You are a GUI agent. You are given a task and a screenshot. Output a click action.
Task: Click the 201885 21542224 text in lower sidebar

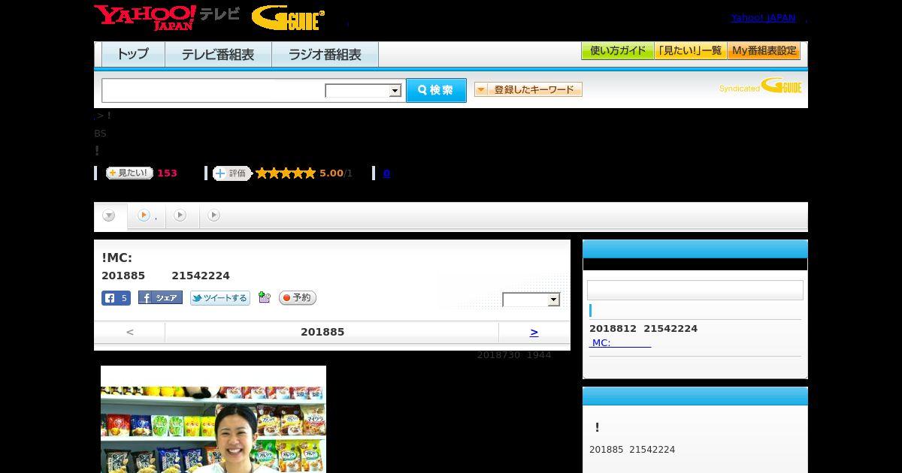[632, 450]
